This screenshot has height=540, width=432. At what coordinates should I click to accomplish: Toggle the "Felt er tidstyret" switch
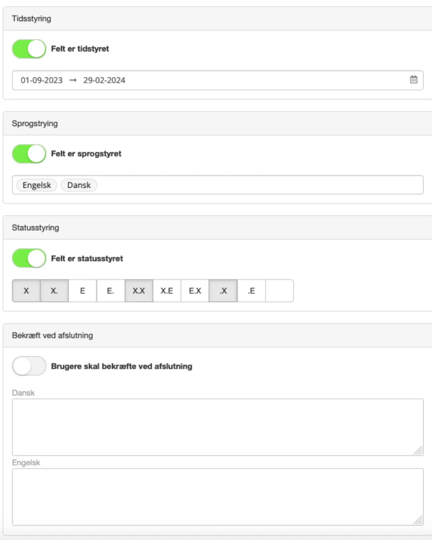[x=29, y=49]
